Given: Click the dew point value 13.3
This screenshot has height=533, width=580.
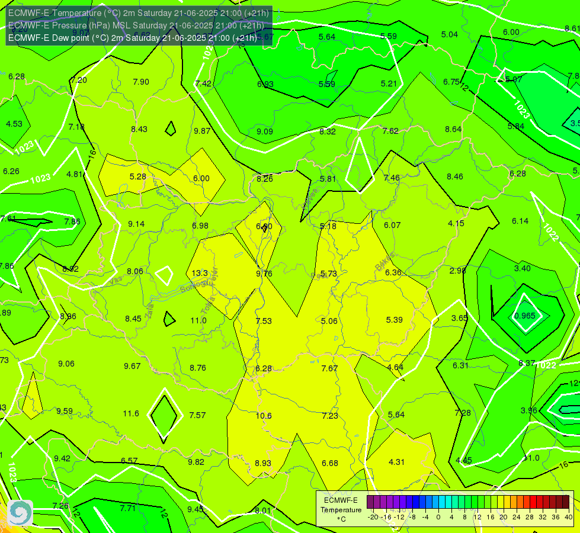Looking at the screenshot, I should coord(200,273).
